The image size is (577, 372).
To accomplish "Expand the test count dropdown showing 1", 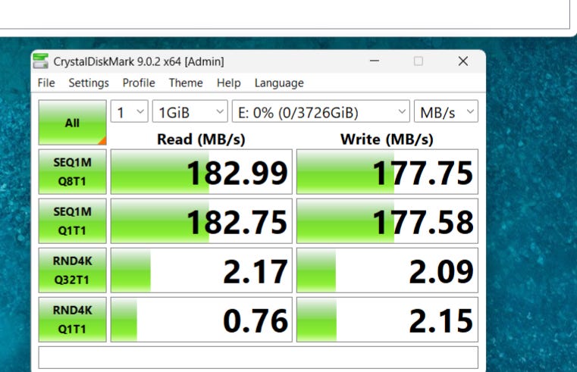I will tap(130, 111).
